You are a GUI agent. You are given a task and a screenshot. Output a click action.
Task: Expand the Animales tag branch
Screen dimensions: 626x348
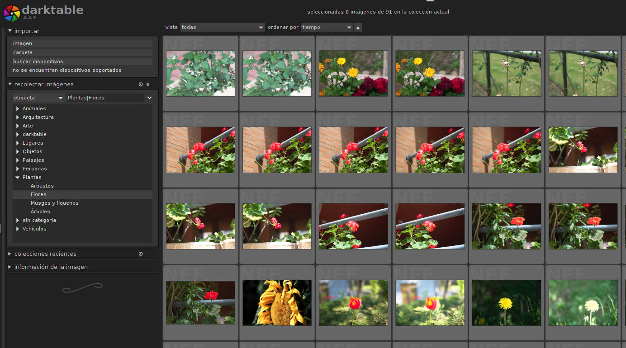(x=18, y=108)
